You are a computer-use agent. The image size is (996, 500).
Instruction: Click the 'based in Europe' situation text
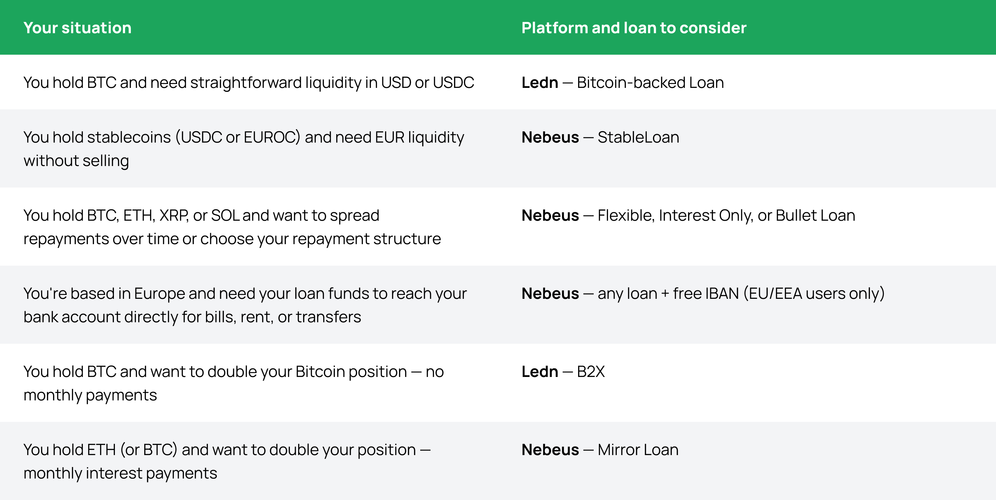[x=245, y=305]
